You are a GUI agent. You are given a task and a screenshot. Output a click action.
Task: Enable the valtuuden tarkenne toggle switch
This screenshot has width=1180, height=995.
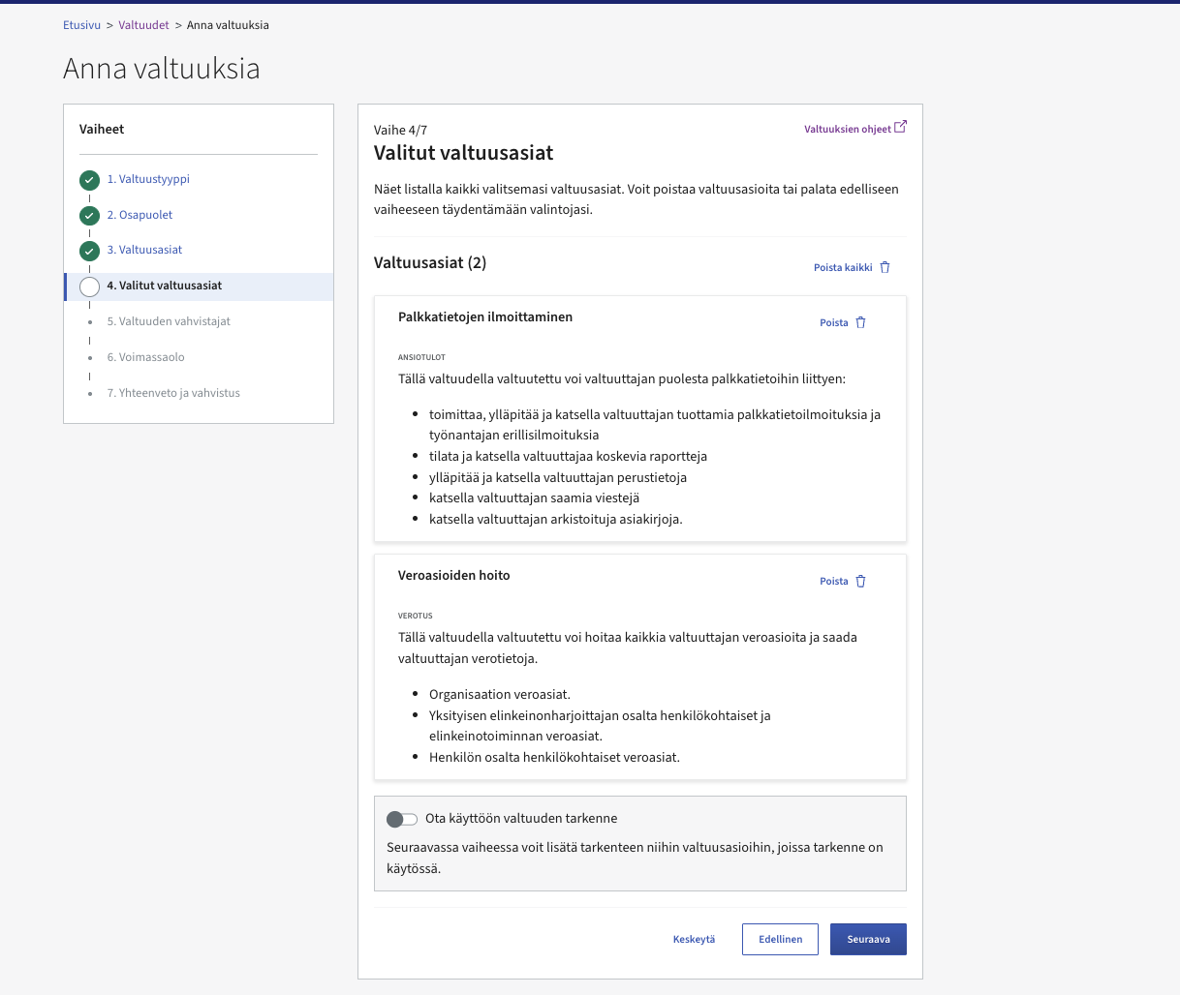401,819
